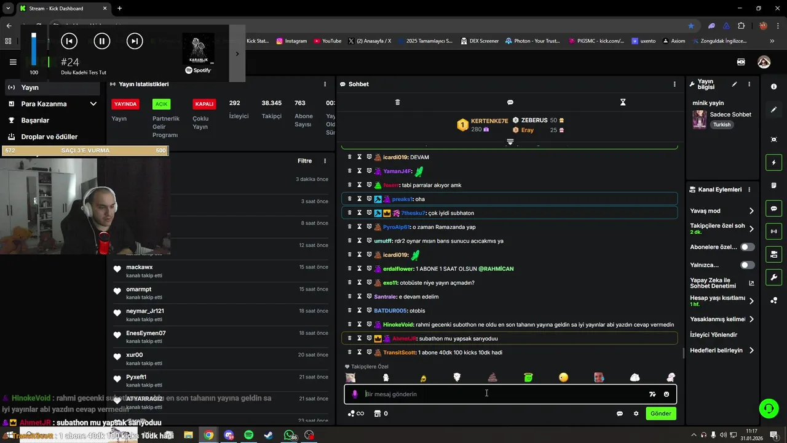Delete icardi019's DEVAM message
The height and width of the screenshot is (443, 787).
350,157
